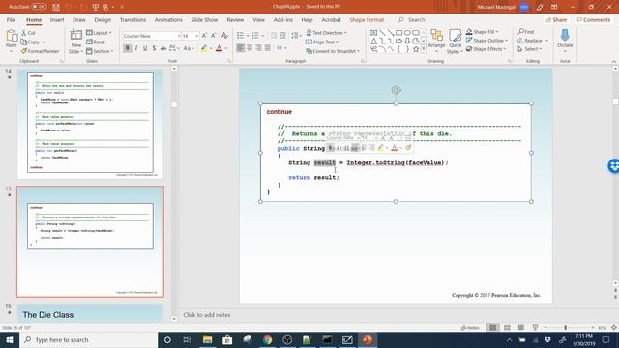Clear all formatting icon in Font group
This screenshot has width=619, height=348.
(x=224, y=36)
